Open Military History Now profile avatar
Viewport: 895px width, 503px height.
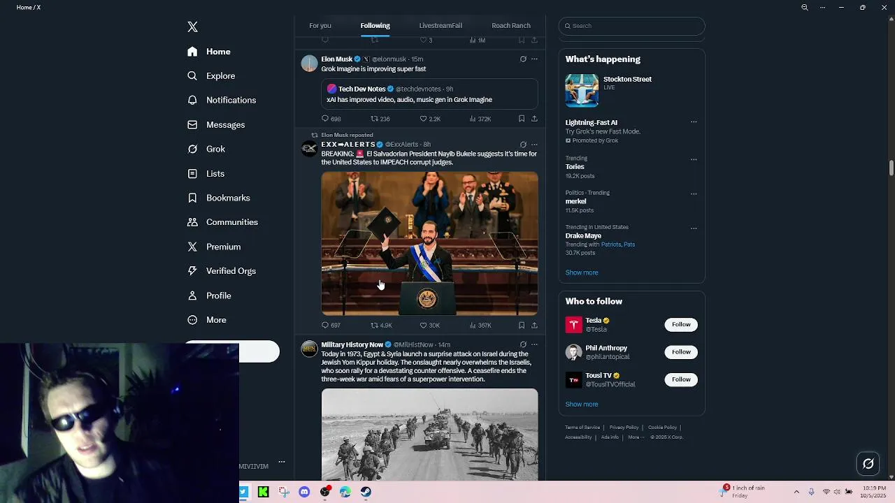309,349
